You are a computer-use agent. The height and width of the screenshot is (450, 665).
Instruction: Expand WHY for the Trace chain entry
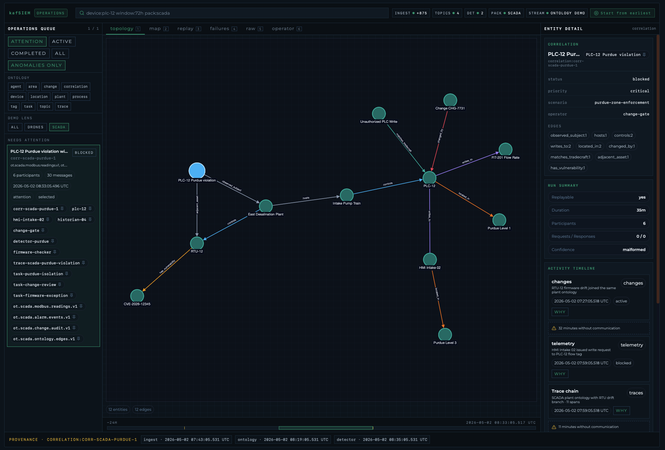(x=621, y=410)
